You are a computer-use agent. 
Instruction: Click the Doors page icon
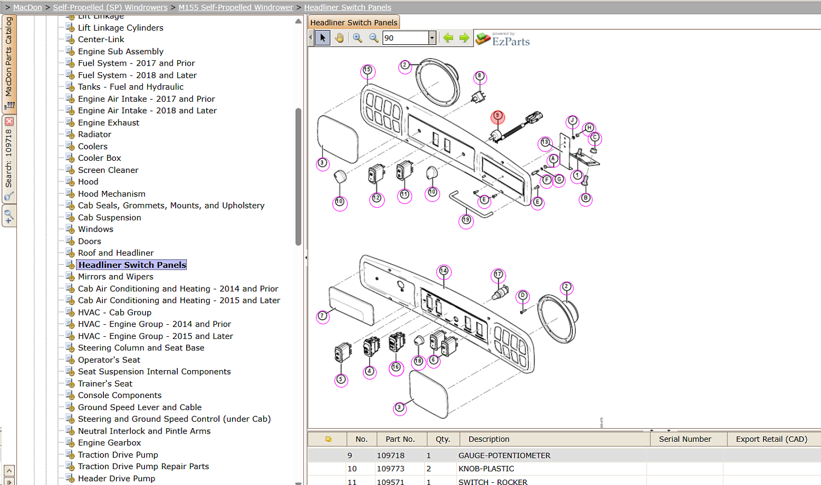[x=70, y=241]
